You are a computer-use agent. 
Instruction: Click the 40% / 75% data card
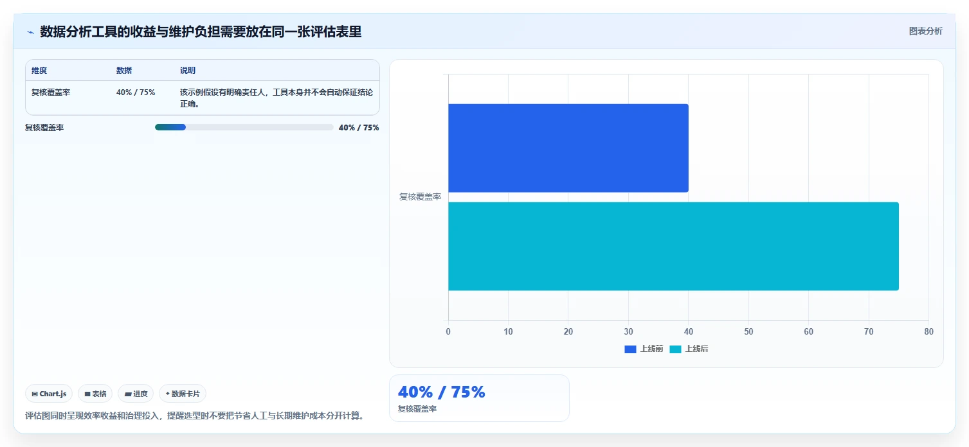tap(479, 398)
